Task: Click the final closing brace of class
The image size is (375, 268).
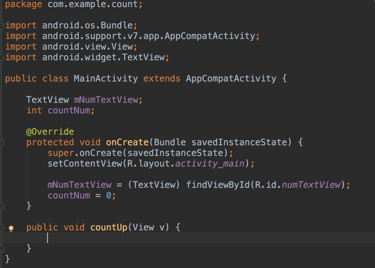Action: pos(7,259)
